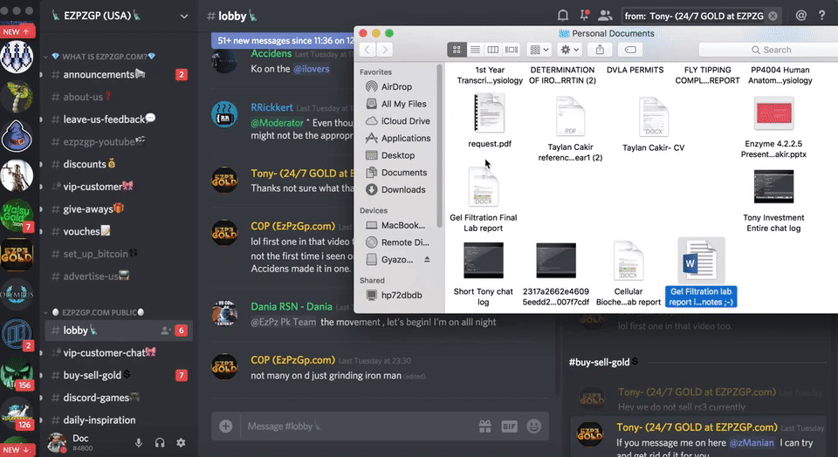Open the Nitro gift icon in message box
The width and height of the screenshot is (838, 457).
(x=484, y=426)
